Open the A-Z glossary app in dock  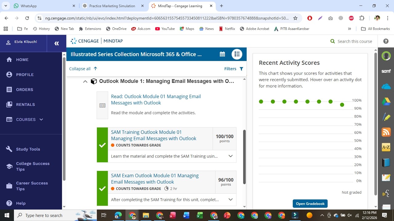pos(386,147)
